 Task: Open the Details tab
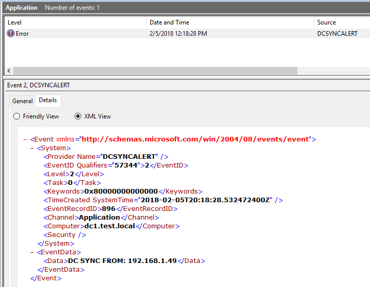[x=48, y=100]
